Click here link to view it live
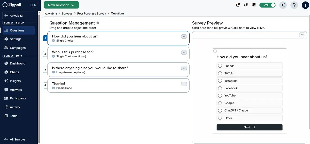Image resolution: width=310 pixels, height=144 pixels. (x=238, y=28)
